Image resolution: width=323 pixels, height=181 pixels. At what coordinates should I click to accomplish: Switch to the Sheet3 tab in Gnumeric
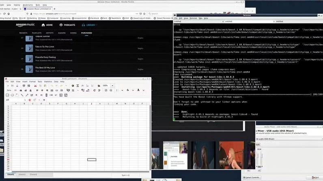33,175
